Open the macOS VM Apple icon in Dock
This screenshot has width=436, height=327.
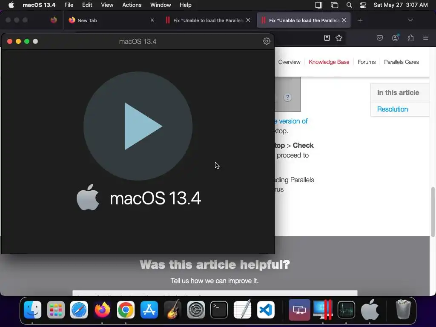click(x=370, y=310)
